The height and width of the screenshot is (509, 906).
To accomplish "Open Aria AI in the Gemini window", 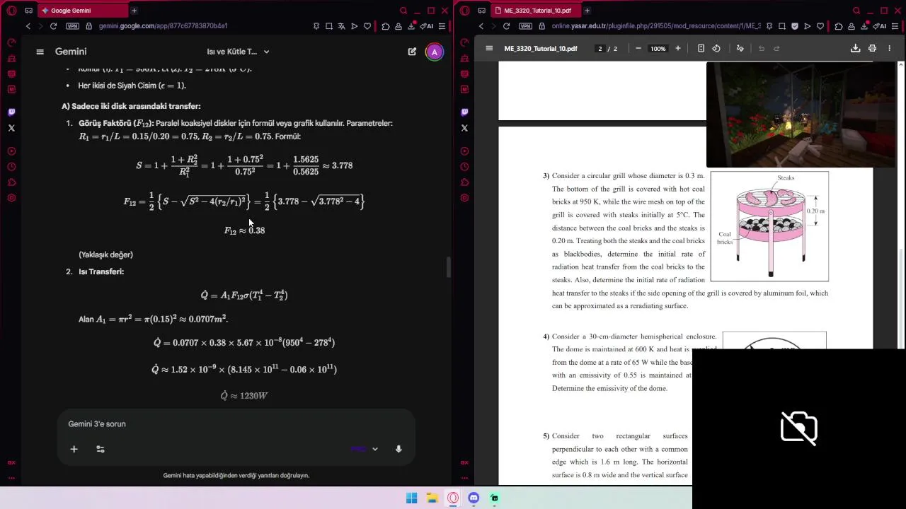I will [x=427, y=26].
